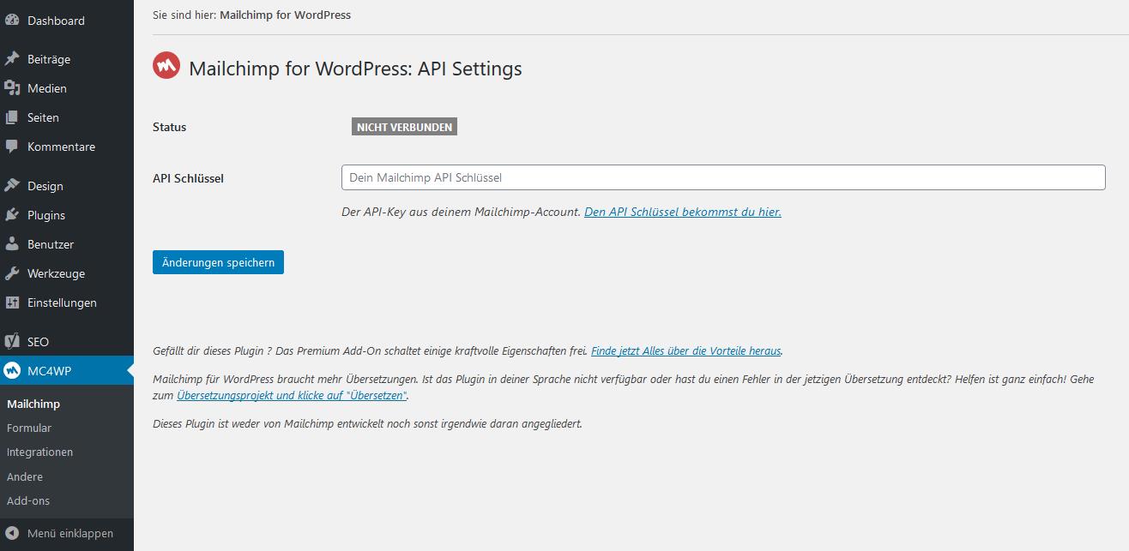
Task: Click the Dashboard gauge icon
Action: 12,21
